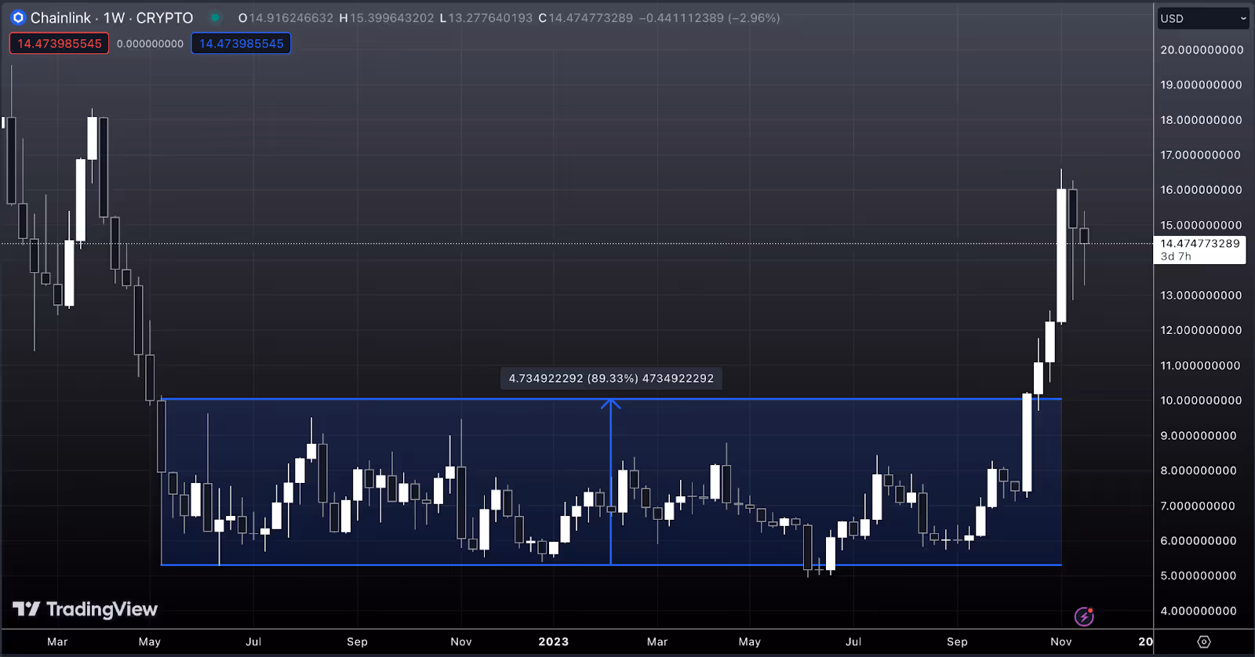Select the measurement label 4.734922292 (89.33%)
The image size is (1255, 657).
point(611,379)
